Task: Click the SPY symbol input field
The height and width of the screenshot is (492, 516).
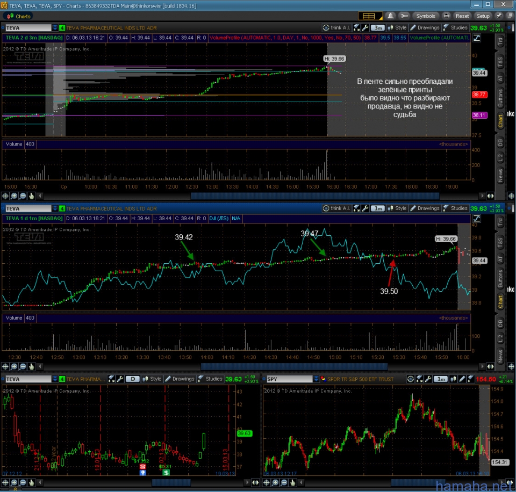Action: tap(289, 379)
